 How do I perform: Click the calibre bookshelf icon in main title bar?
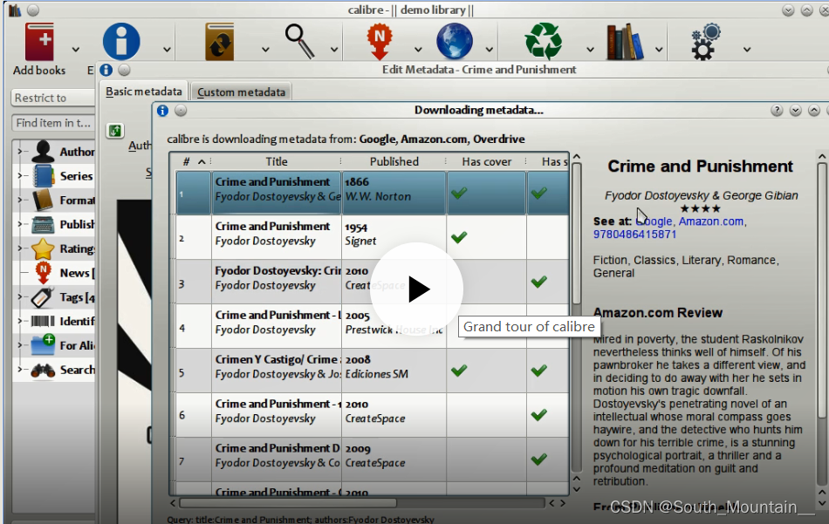tap(14, 10)
